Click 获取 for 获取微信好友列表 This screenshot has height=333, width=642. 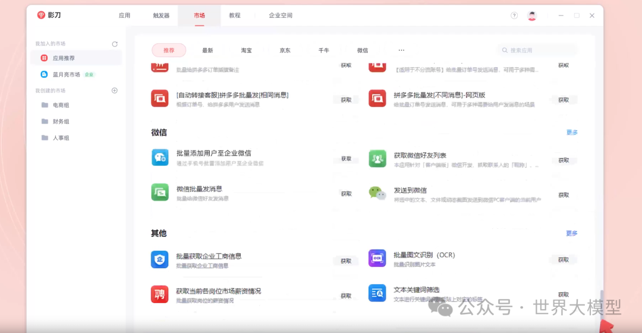pos(564,161)
